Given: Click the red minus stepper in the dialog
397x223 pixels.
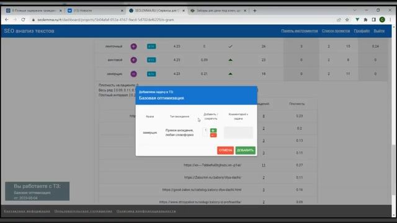Looking at the screenshot, I should tap(213, 135).
